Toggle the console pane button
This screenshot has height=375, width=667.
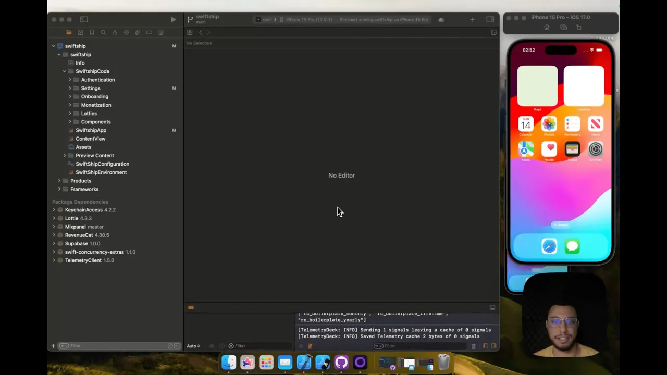493,346
